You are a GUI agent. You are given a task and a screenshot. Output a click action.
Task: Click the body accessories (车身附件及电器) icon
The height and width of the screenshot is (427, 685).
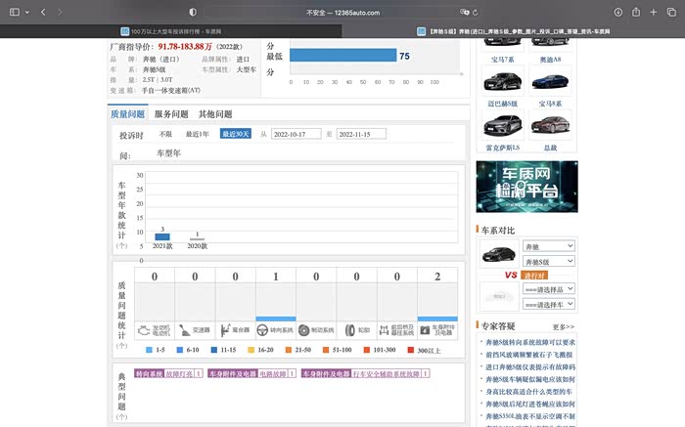pyautogui.click(x=425, y=329)
